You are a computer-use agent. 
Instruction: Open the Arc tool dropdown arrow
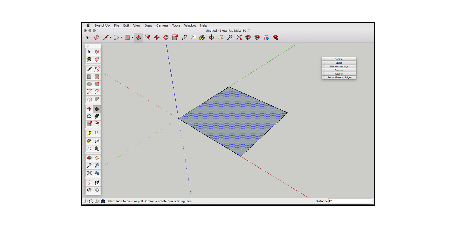(x=121, y=37)
